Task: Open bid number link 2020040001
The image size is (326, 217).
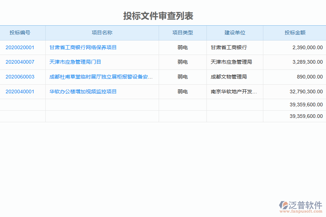Action: click(19, 92)
